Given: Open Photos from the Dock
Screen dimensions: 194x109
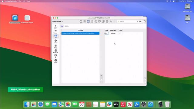Looking at the screenshot, I should click(68, 104).
